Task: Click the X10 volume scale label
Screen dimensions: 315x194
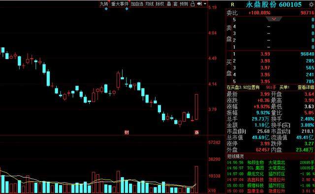Action: [x=212, y=191]
